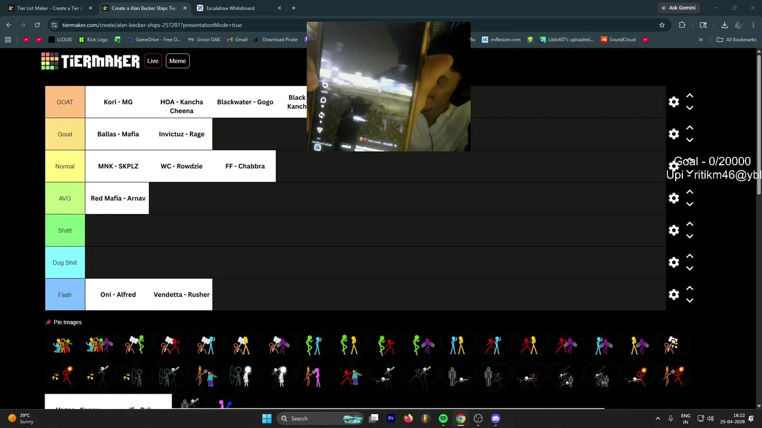Select the FF - Chabbra tile
This screenshot has width=762, height=428.
[245, 166]
